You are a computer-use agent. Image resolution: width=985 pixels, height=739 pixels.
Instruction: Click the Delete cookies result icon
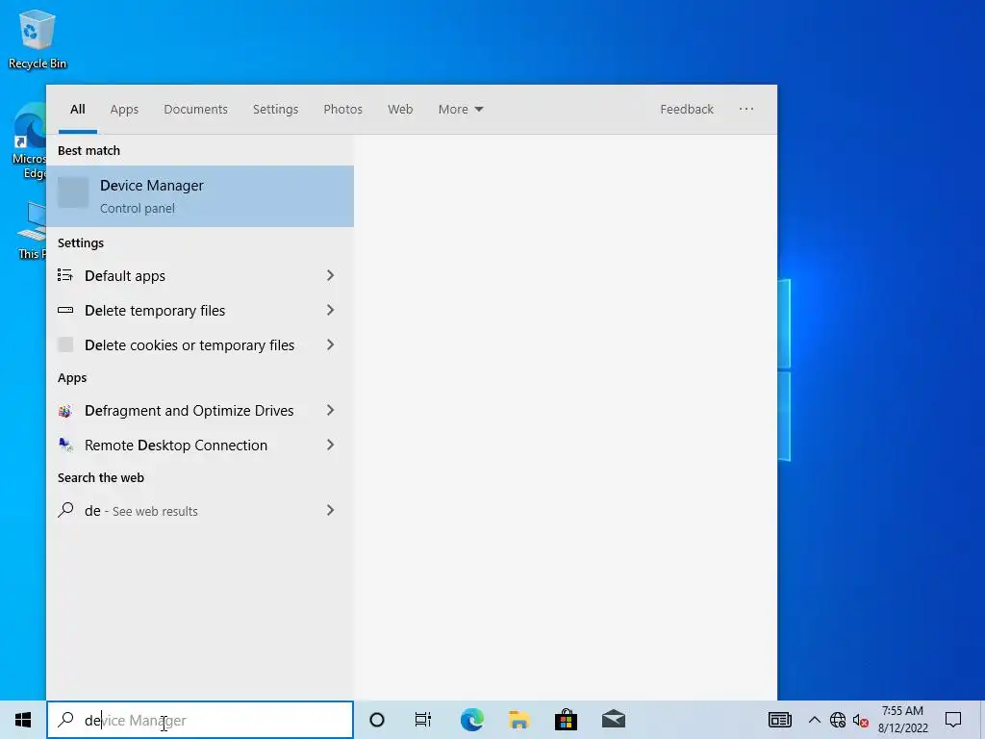65,344
